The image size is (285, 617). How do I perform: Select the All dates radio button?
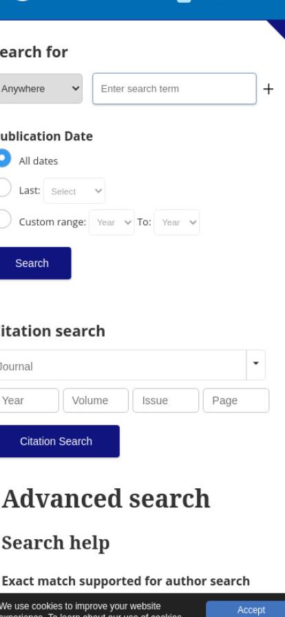tap(3, 158)
